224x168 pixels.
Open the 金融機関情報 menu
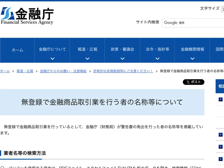pos(192,50)
